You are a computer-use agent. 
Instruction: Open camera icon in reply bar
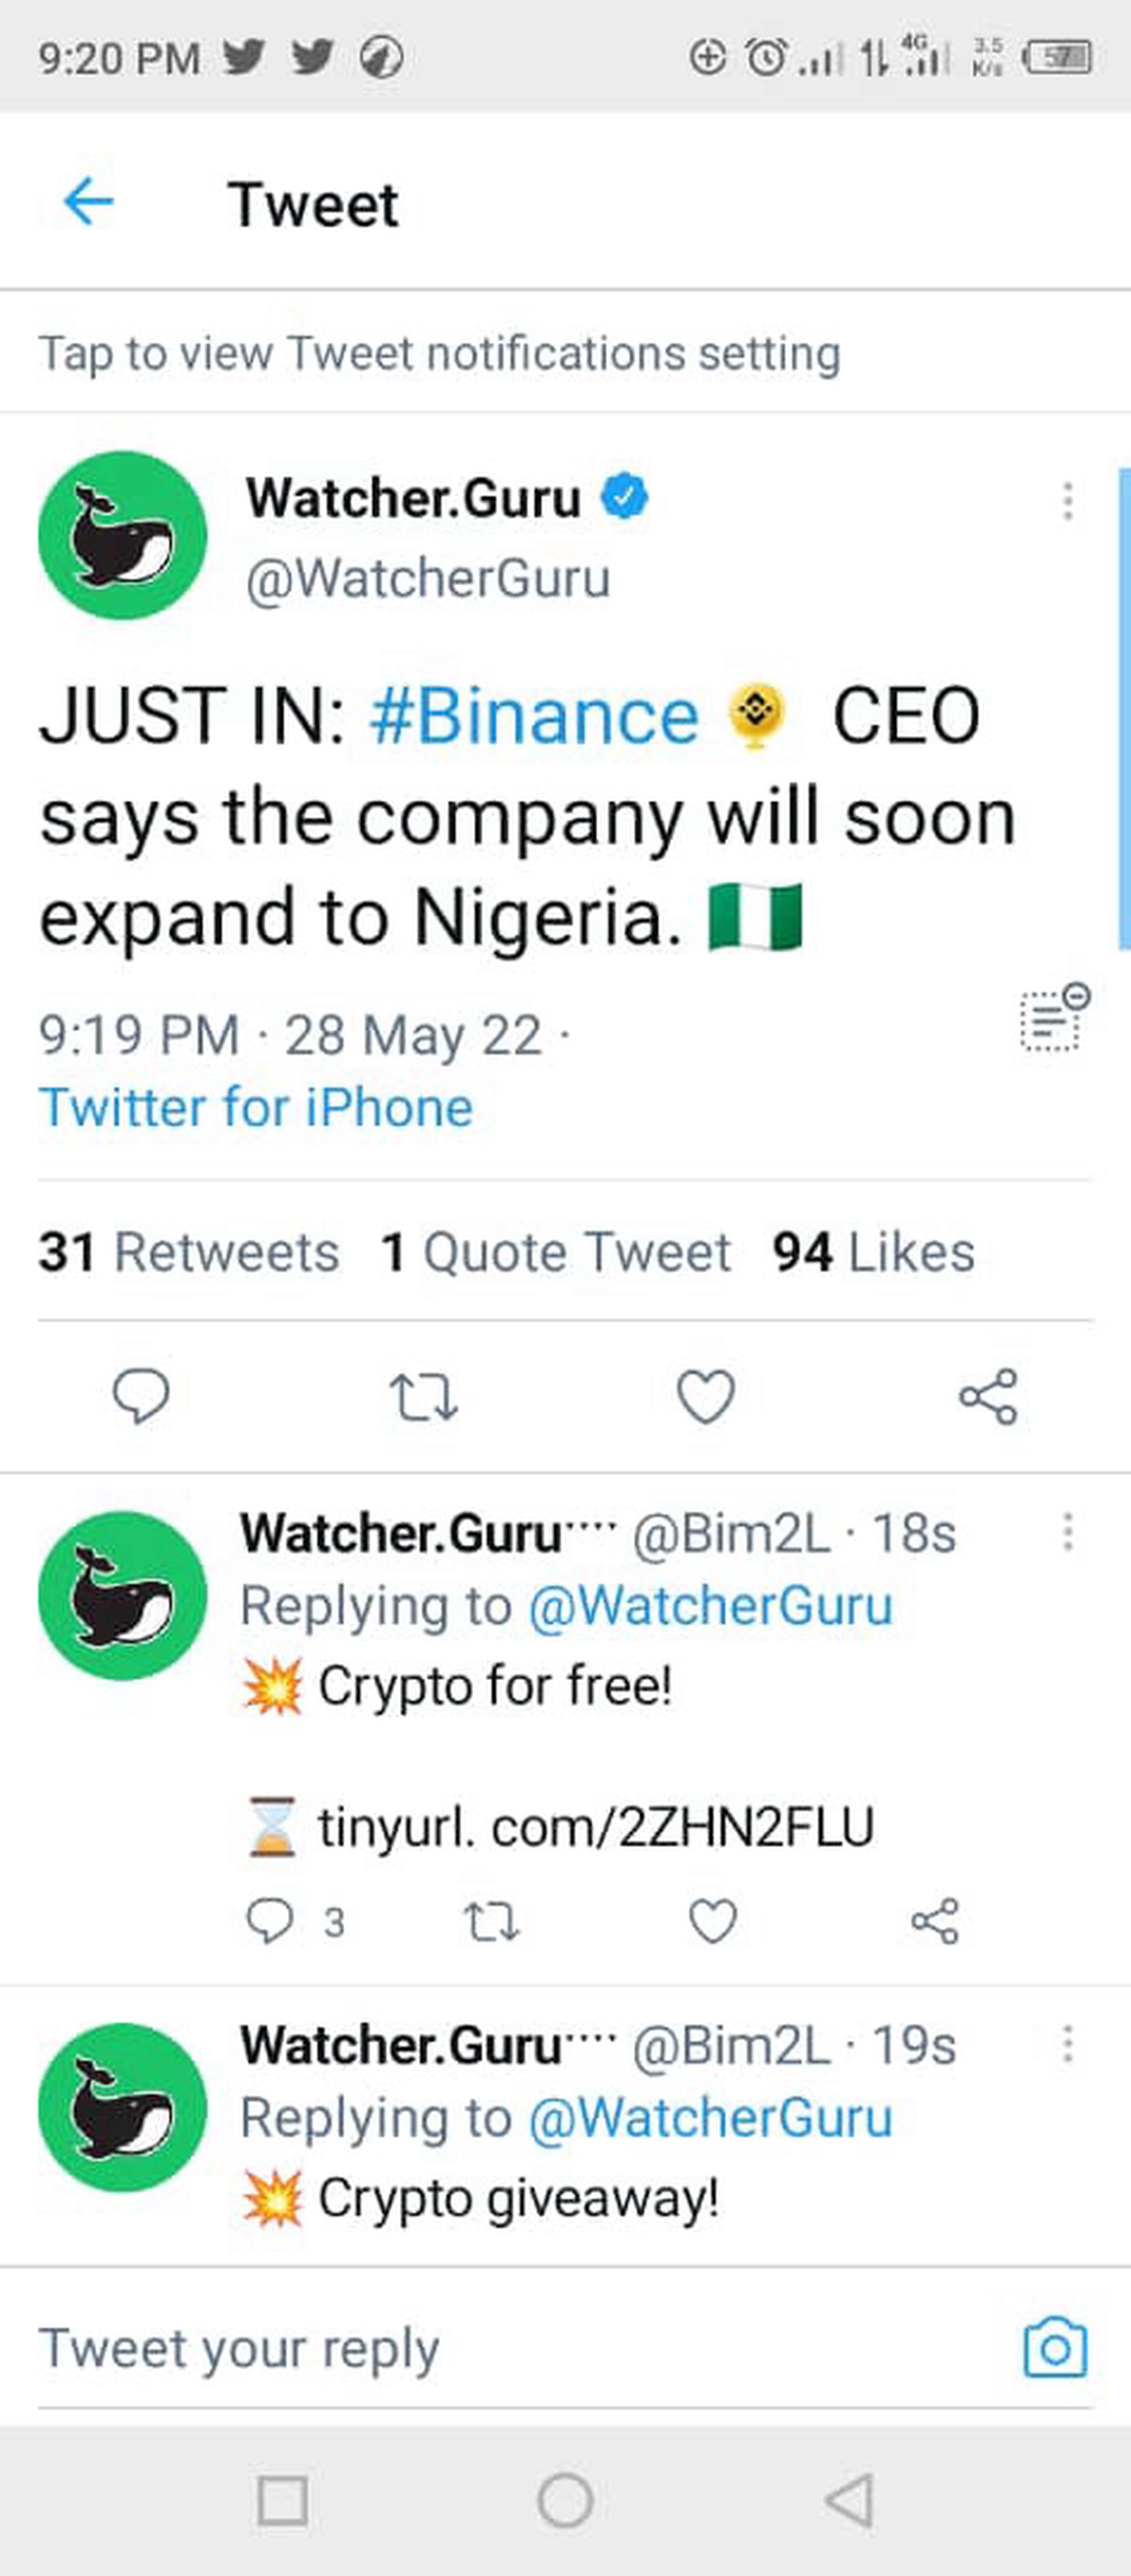pos(1055,2347)
